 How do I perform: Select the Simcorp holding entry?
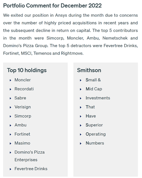click(x=23, y=116)
